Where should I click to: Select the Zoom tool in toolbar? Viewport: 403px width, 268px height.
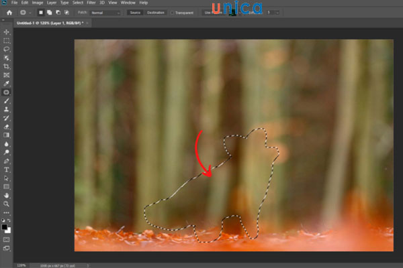click(7, 204)
